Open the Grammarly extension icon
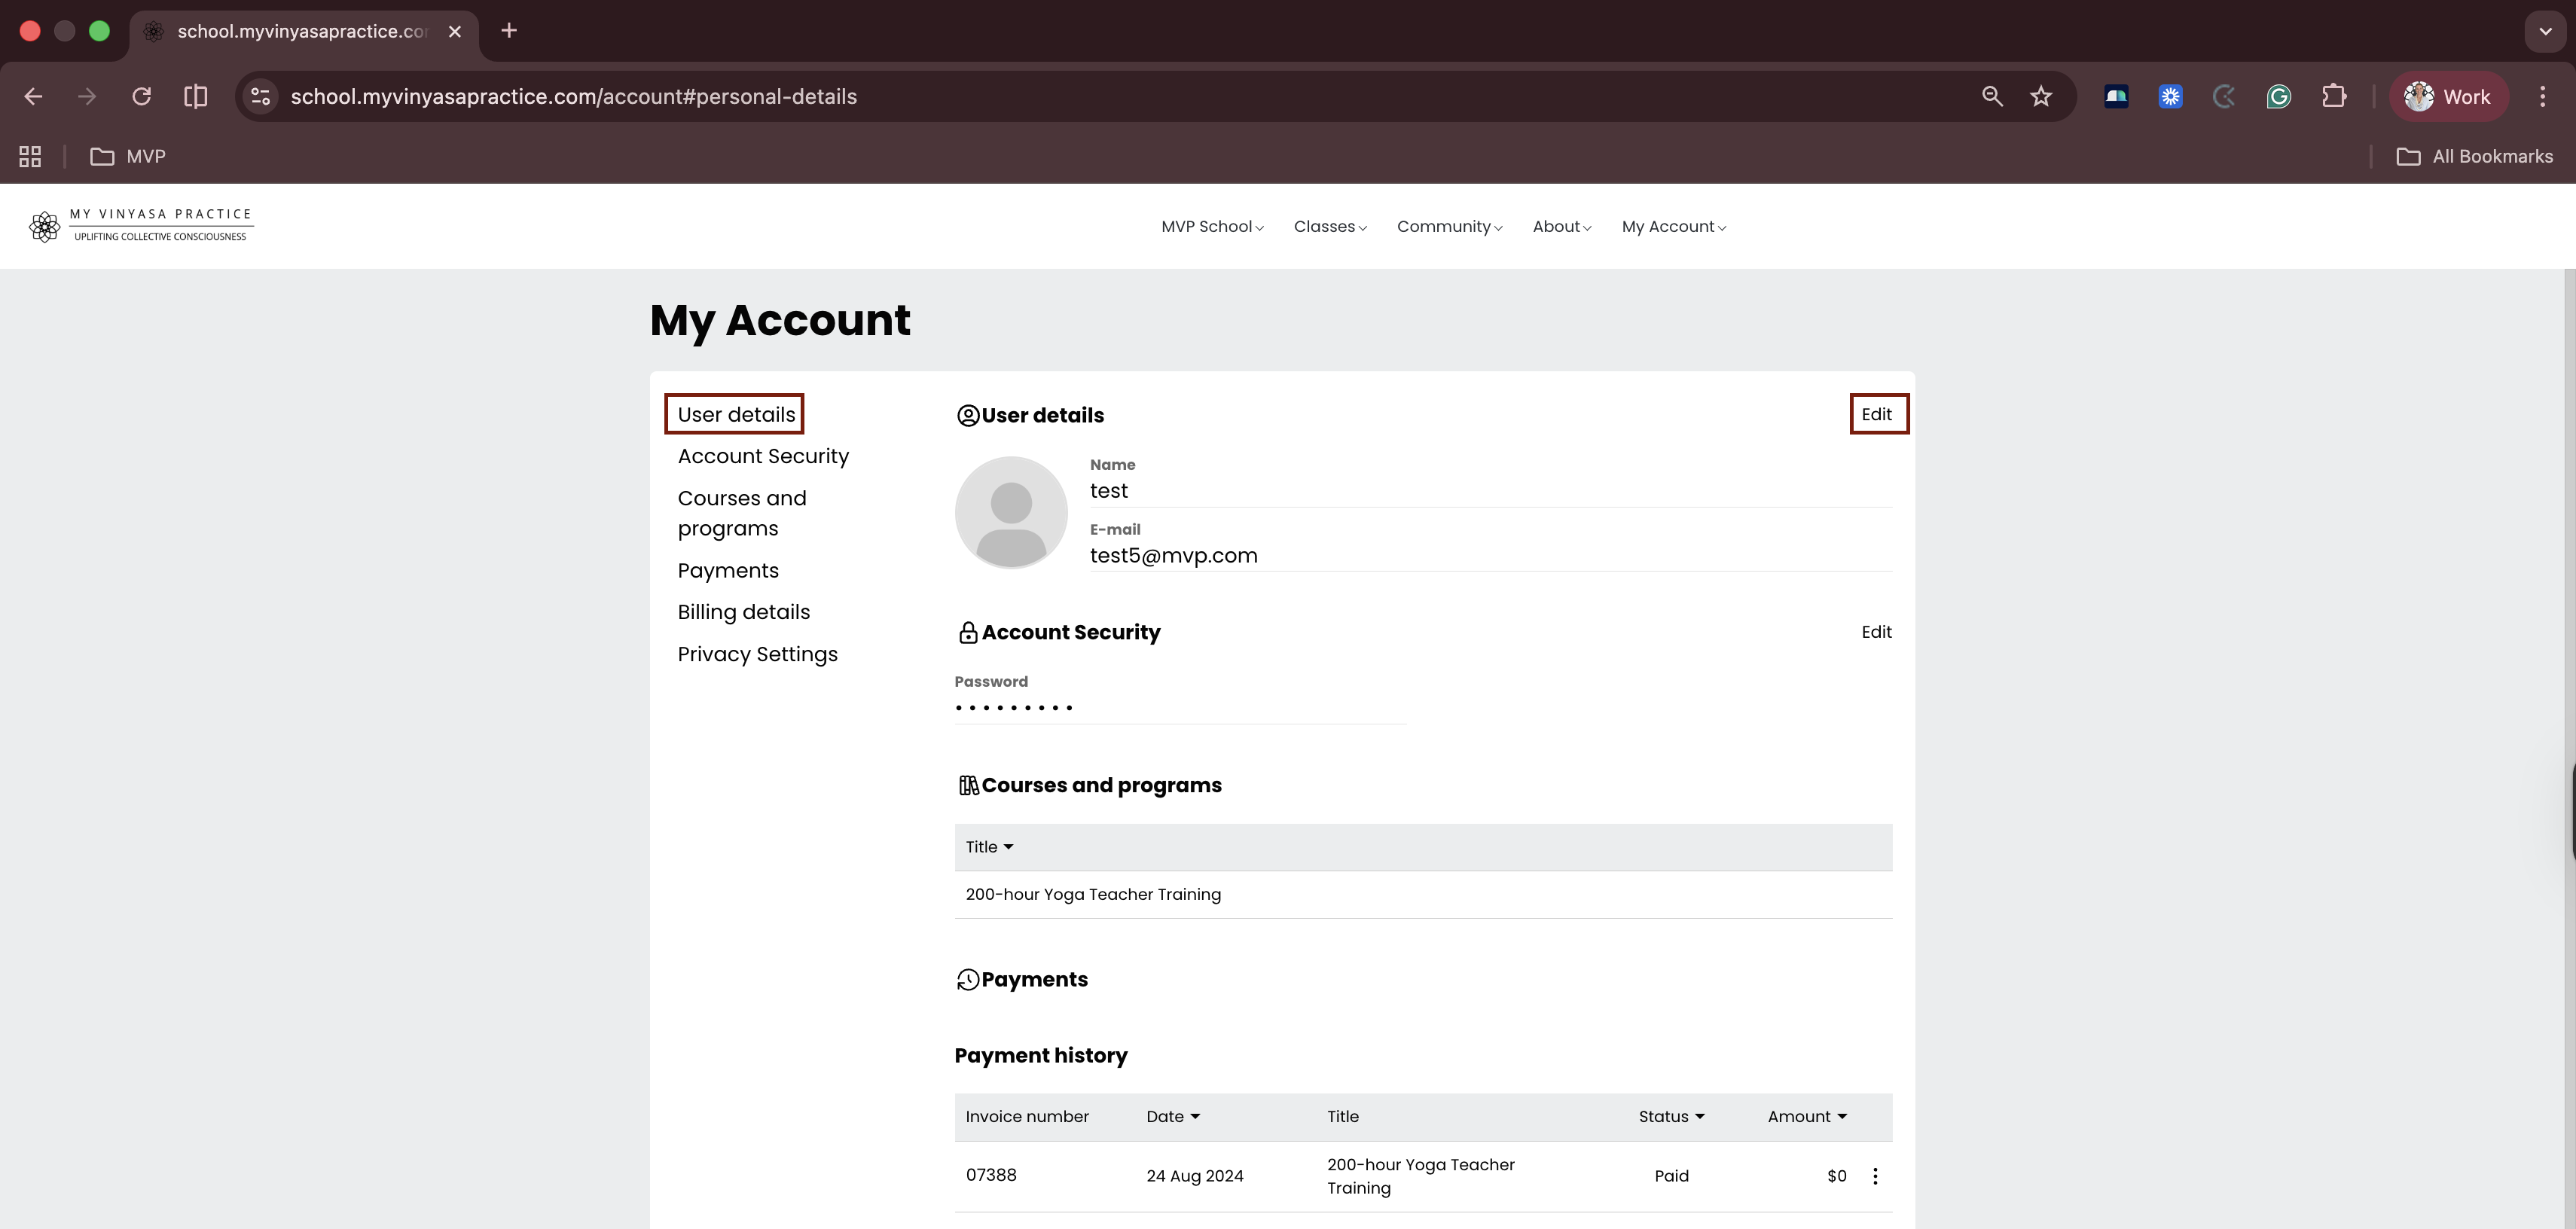2576x1229 pixels. click(x=2278, y=96)
